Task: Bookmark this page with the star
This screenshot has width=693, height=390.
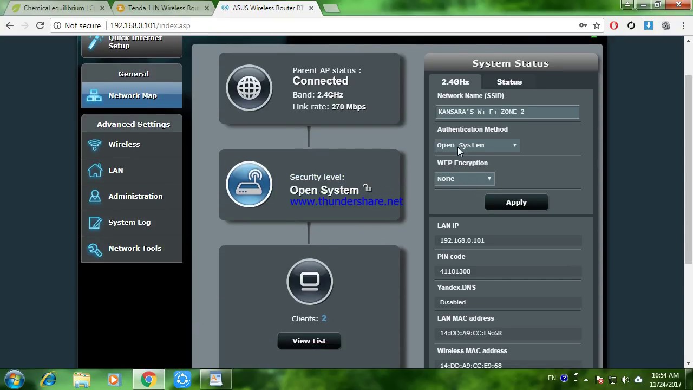Action: 597,25
